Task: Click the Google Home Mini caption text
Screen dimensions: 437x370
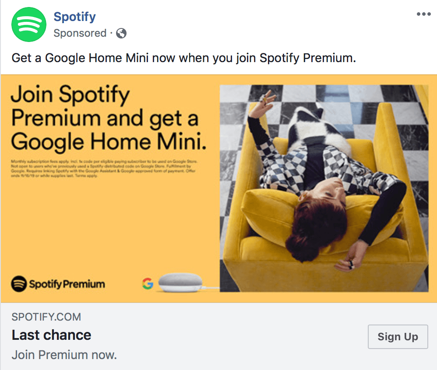Action: (x=183, y=58)
